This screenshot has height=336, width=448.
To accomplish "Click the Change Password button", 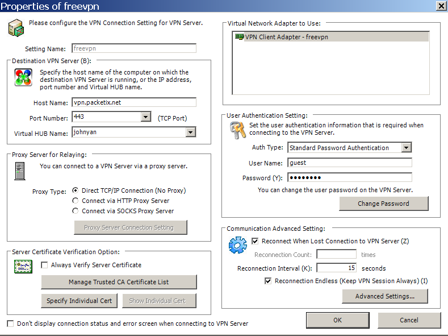I will (384, 204).
